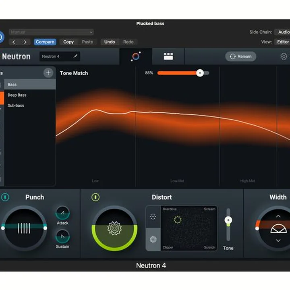290x290 pixels.
Task: Click the right handle of the Punch dial
Action: coord(45,228)
